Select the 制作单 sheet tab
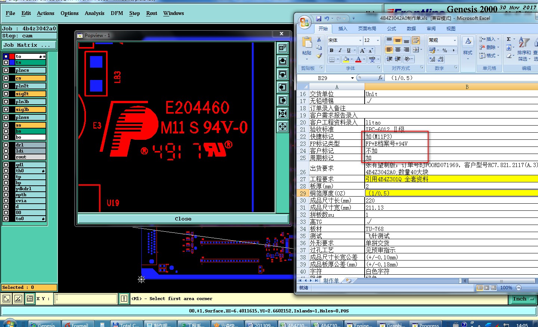This screenshot has height=327, width=538. [x=331, y=281]
